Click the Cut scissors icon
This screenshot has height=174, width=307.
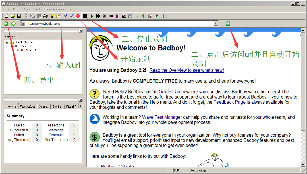[x=26, y=16]
